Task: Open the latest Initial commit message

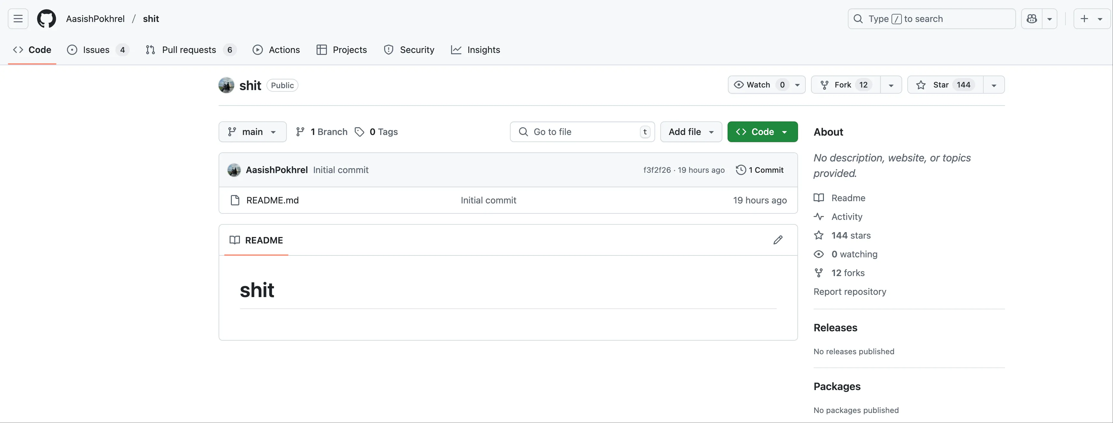Action: point(340,170)
